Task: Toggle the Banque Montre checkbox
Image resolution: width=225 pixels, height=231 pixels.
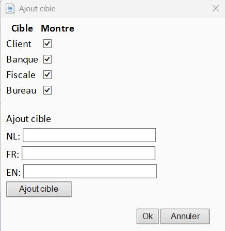Action: tap(47, 59)
